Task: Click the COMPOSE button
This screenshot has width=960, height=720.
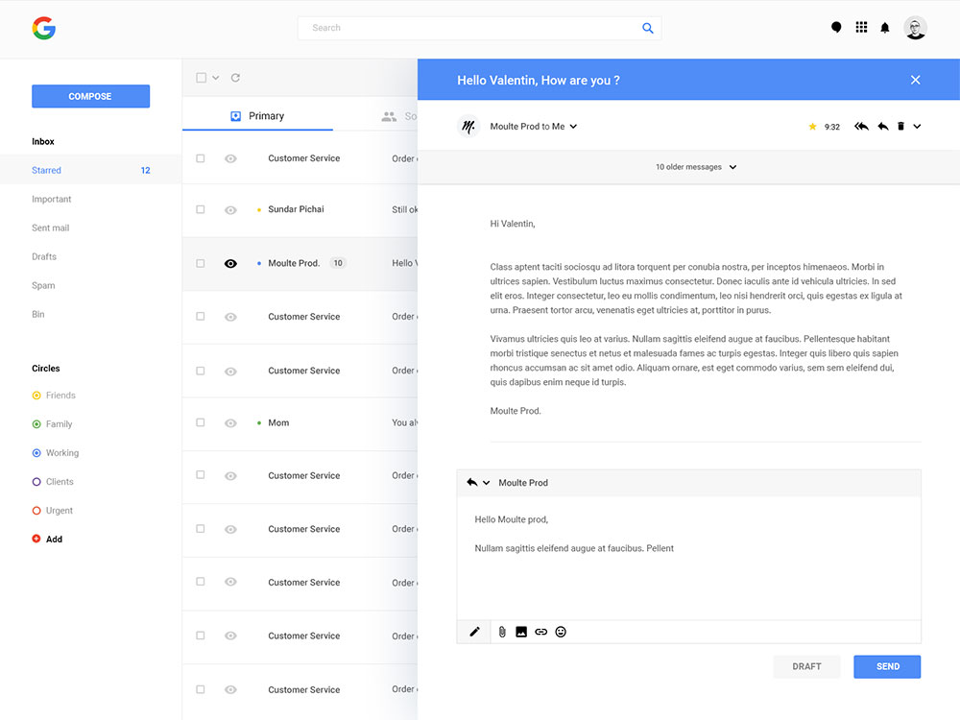Action: (x=90, y=97)
